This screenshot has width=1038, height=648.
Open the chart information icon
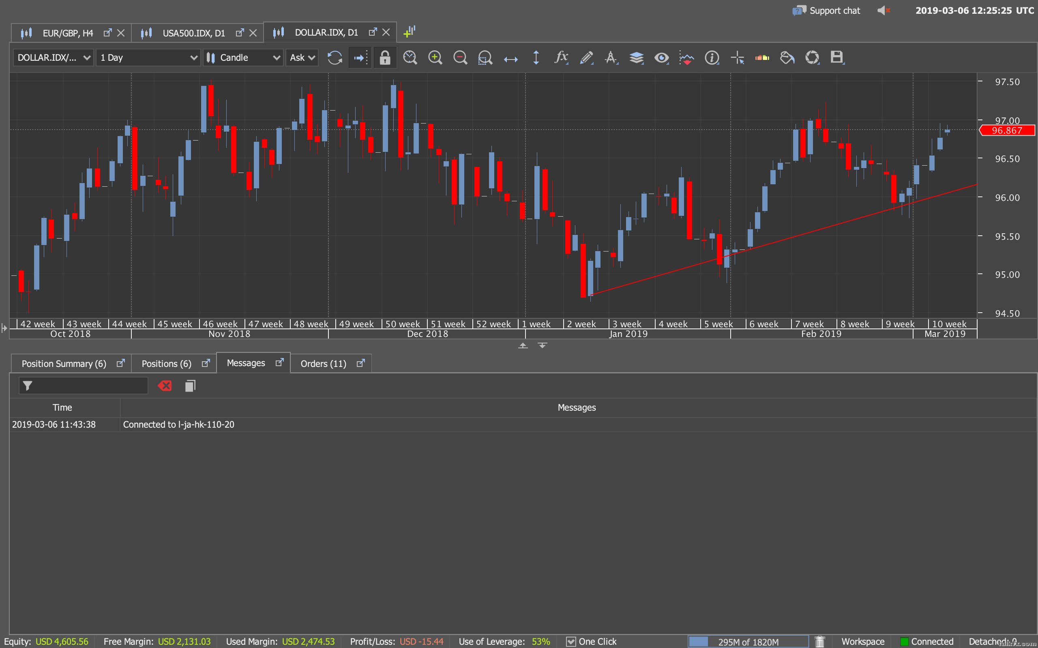pos(712,58)
